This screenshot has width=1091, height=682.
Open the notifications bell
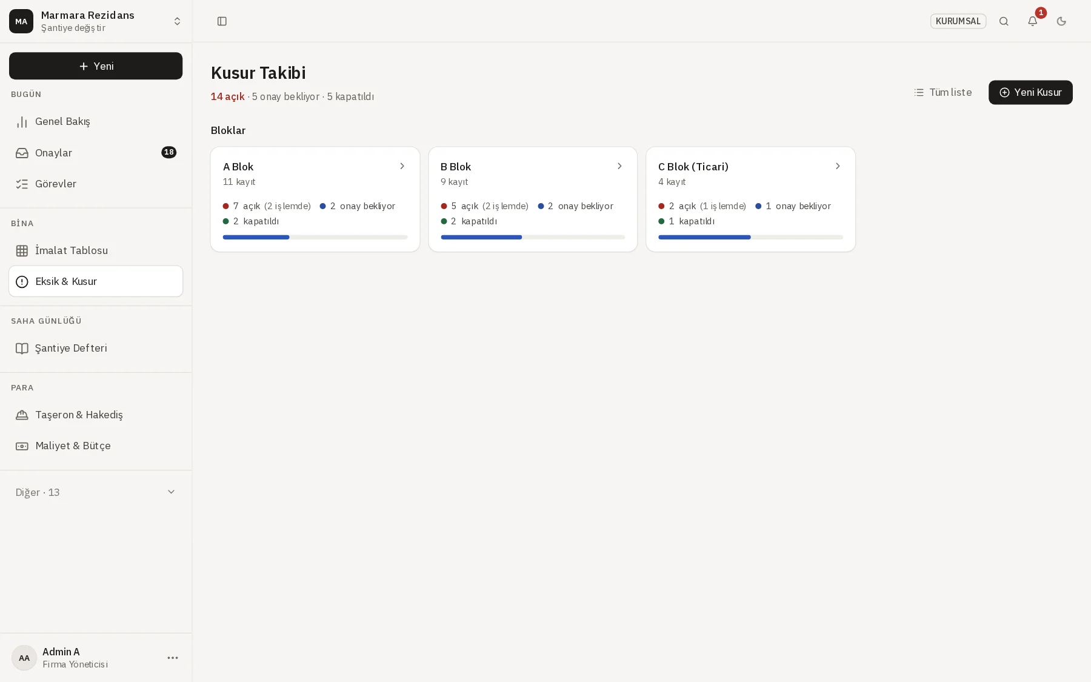(1033, 21)
